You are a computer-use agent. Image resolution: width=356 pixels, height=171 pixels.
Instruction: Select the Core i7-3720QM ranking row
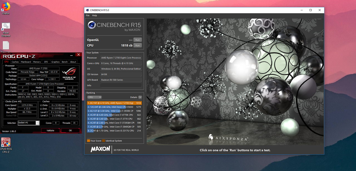[114, 123]
